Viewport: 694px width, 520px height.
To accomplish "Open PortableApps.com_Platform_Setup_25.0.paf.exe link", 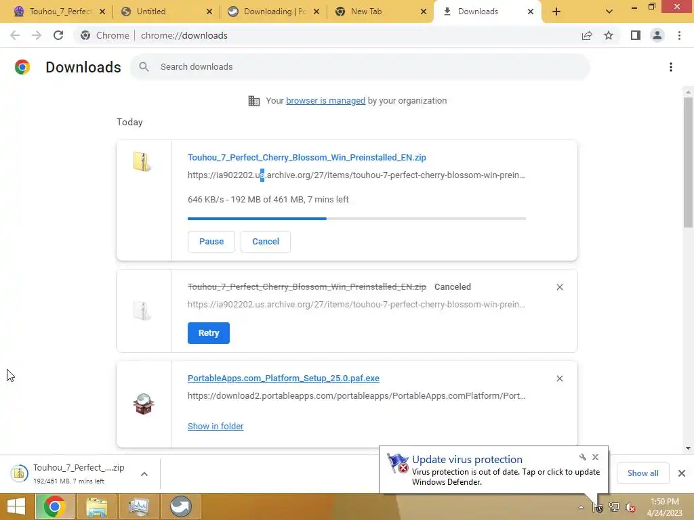I will coord(283,378).
